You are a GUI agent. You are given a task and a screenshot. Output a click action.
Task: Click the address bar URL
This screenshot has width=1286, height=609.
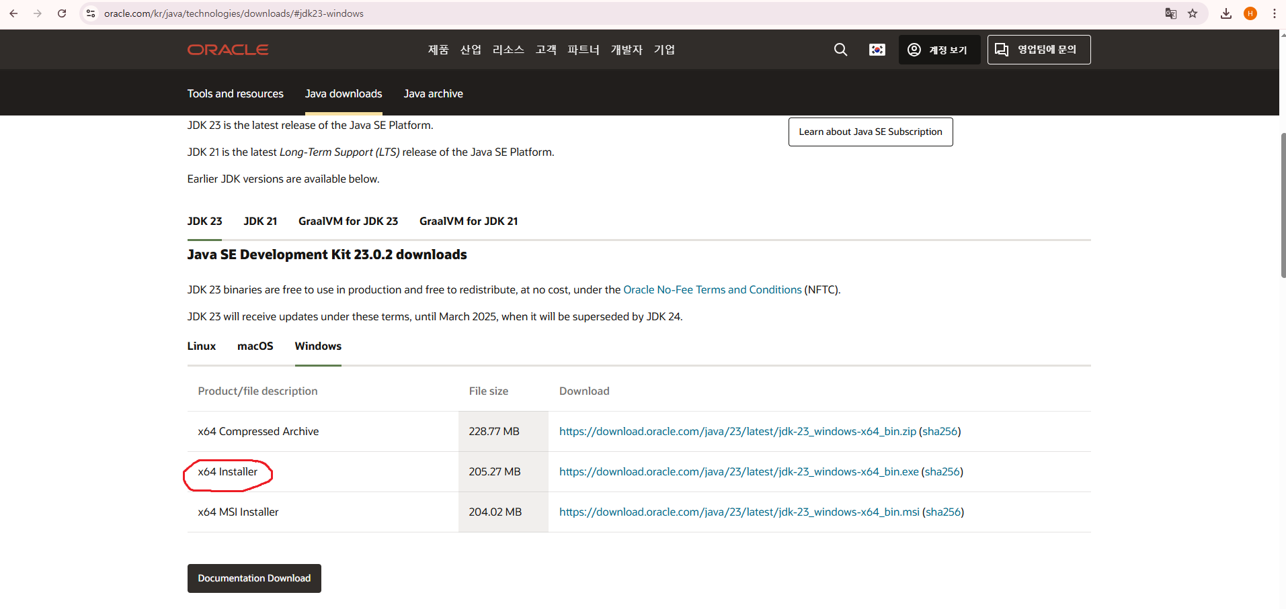tap(234, 13)
